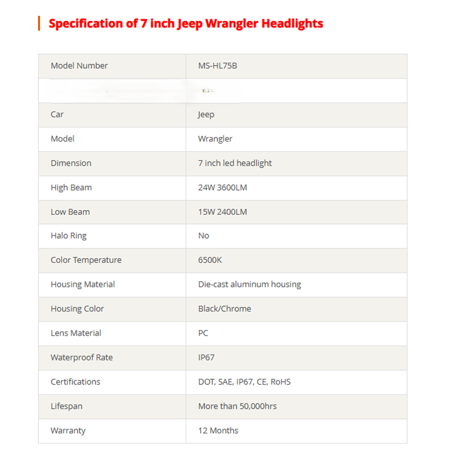Viewport: 457px width, 457px height.
Task: Select the Warranty row label
Action: click(x=67, y=431)
